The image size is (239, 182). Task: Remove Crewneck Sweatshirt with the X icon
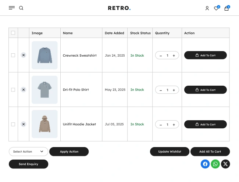[24, 55]
